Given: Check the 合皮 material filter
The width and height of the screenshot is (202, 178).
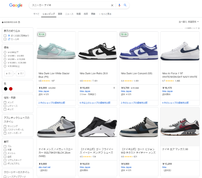Looking at the screenshot, I should [5, 157].
